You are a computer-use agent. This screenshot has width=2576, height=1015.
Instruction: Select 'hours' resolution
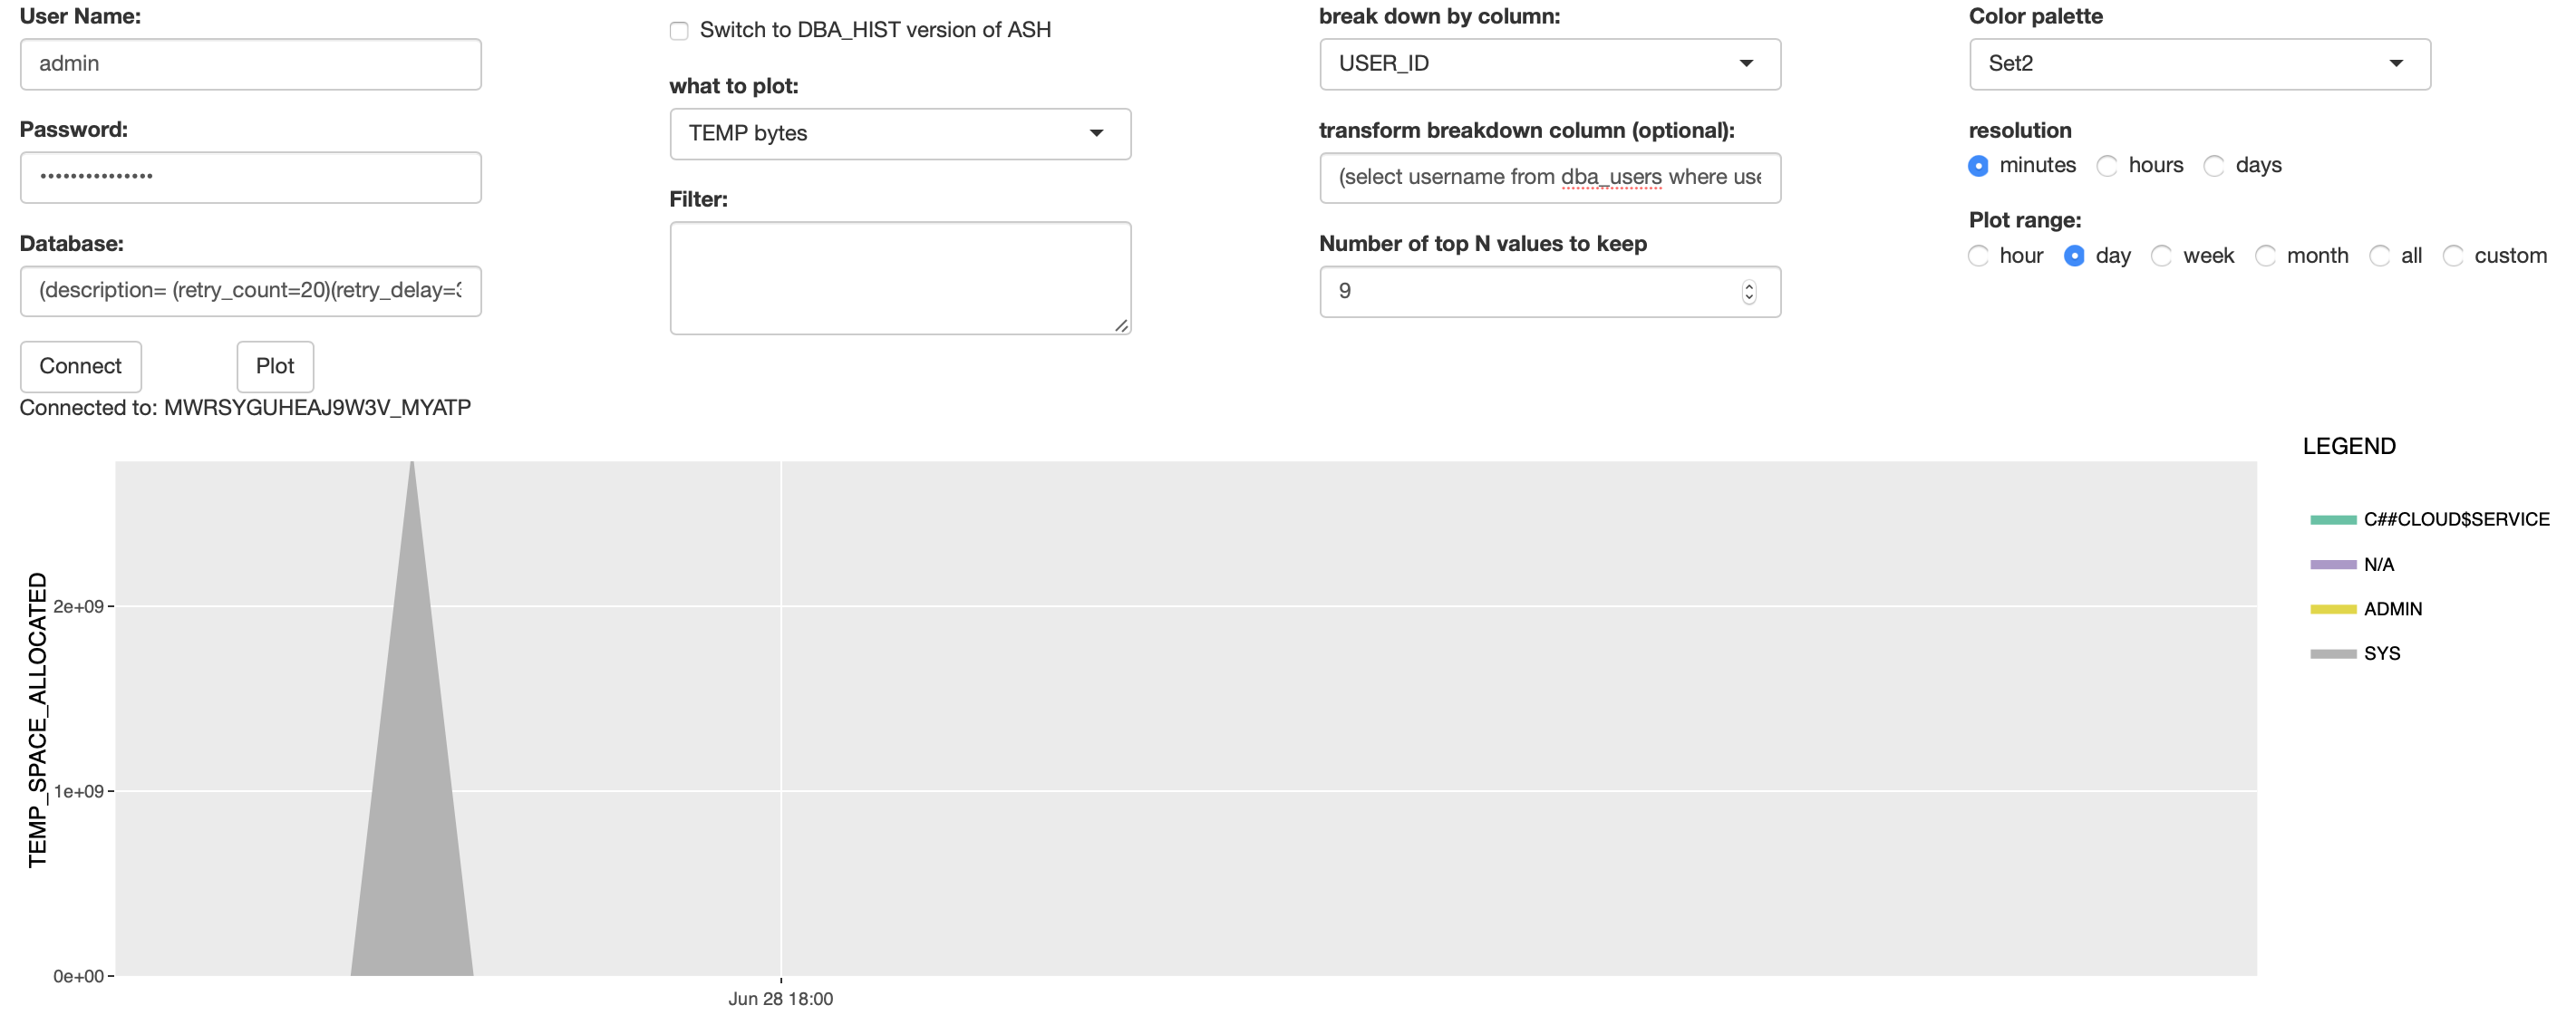[x=2110, y=166]
